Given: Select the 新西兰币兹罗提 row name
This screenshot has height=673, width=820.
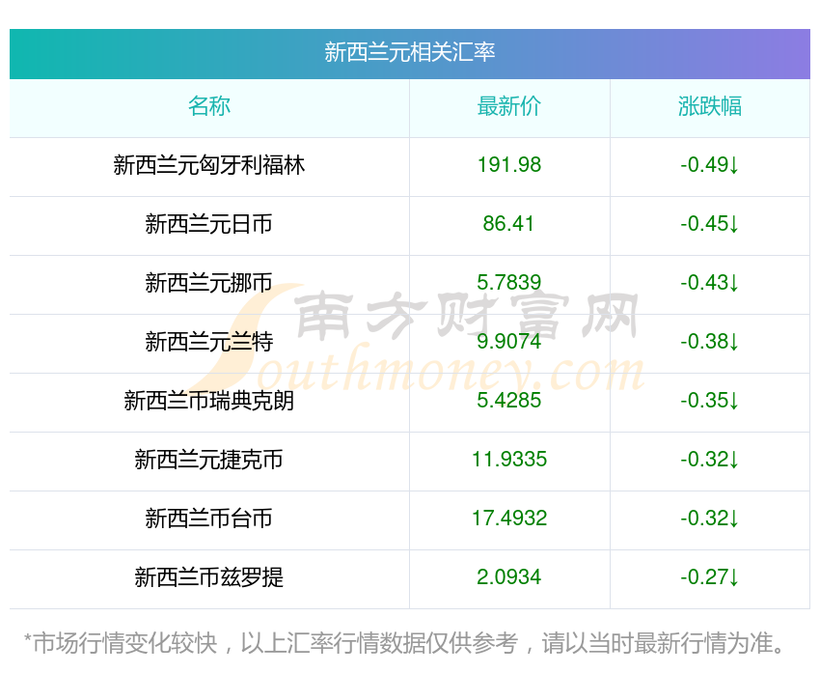Looking at the screenshot, I should [209, 577].
